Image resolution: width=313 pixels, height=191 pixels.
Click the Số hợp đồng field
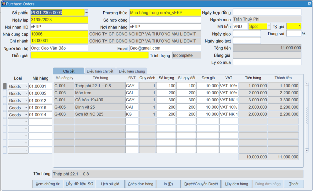pyautogui.click(x=165, y=20)
